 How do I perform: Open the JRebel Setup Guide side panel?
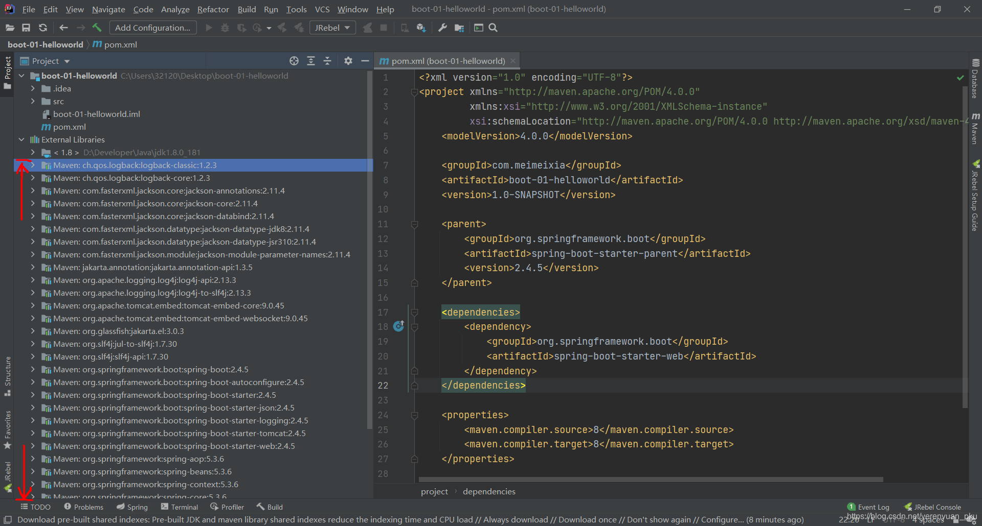tap(975, 196)
